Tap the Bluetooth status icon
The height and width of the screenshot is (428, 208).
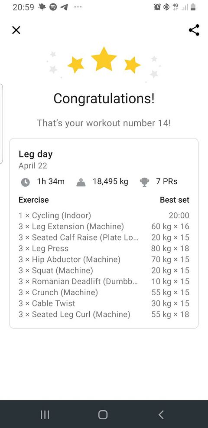(x=166, y=7)
